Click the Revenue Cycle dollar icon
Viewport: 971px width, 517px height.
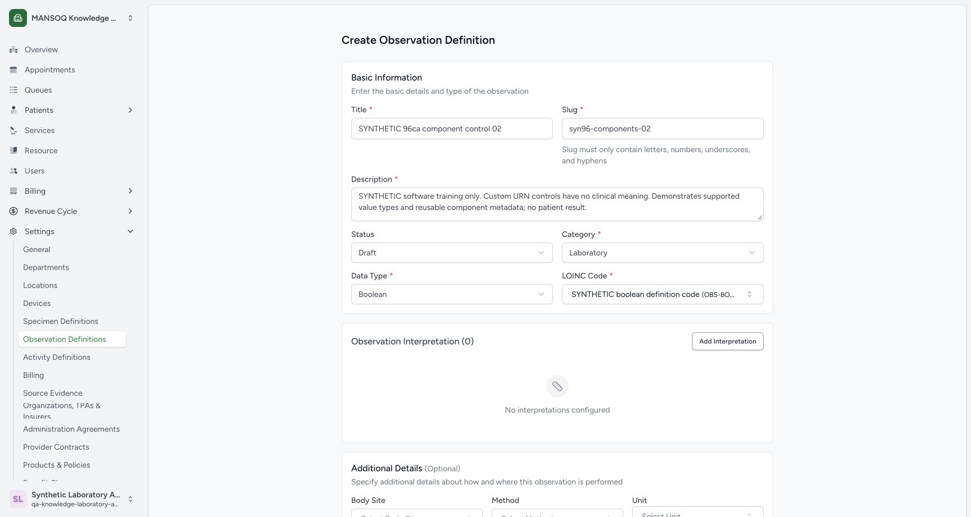[13, 211]
